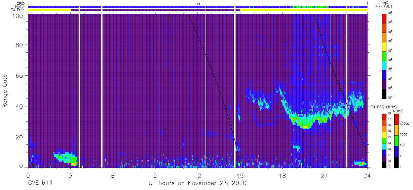Click the '1000' label on the NOISE colorbar
The height and width of the screenshot is (190, 413).
click(x=404, y=135)
